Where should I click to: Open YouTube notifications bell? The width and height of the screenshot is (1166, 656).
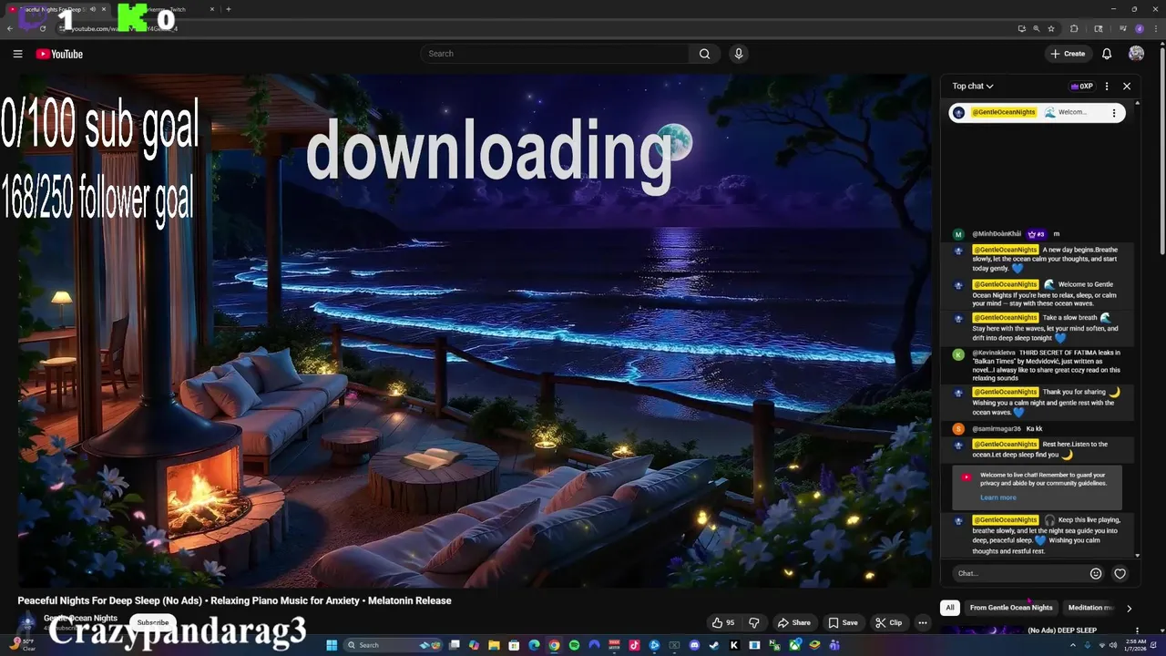pos(1107,54)
